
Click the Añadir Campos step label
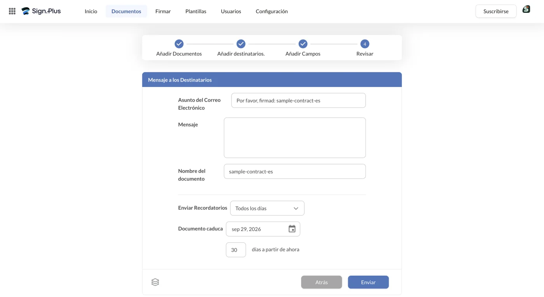303,54
